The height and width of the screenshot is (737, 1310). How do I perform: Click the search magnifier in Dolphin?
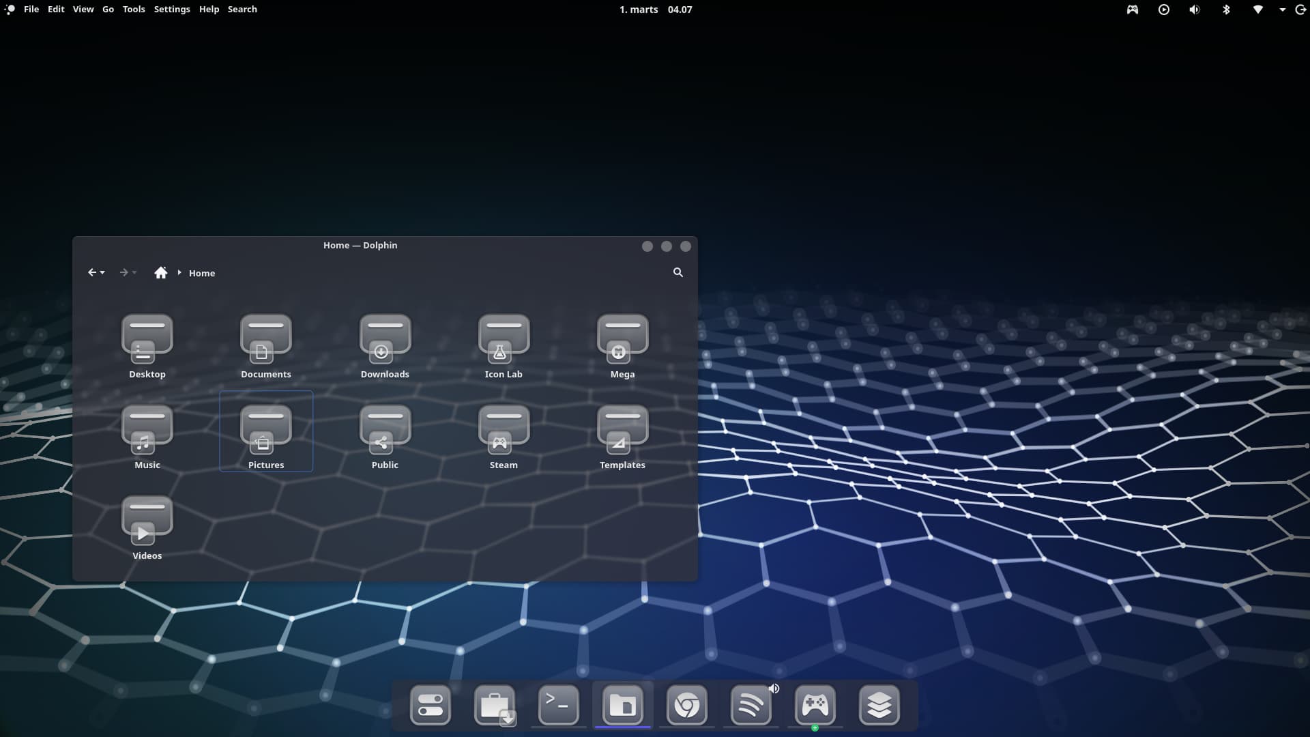point(678,272)
